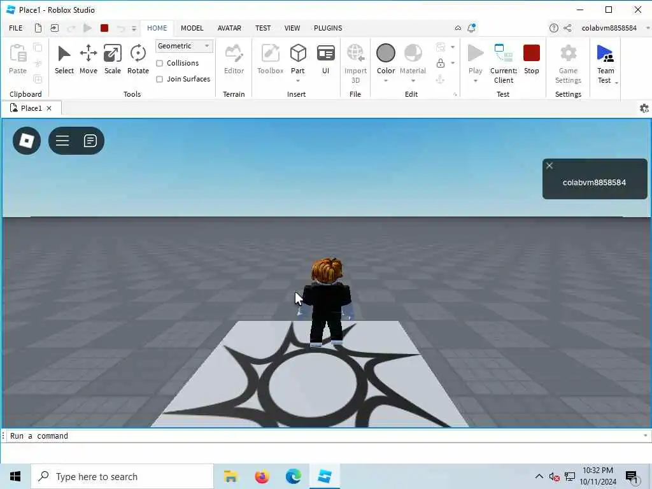Open the FILE menu

(16, 28)
